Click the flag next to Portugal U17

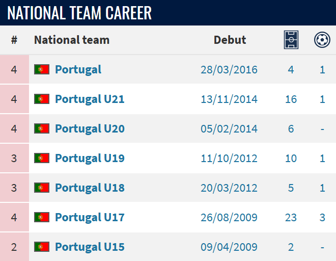(x=42, y=217)
